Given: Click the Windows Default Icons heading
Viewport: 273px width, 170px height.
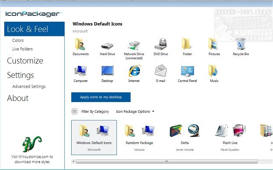Looking at the screenshot, I should click(x=98, y=24).
